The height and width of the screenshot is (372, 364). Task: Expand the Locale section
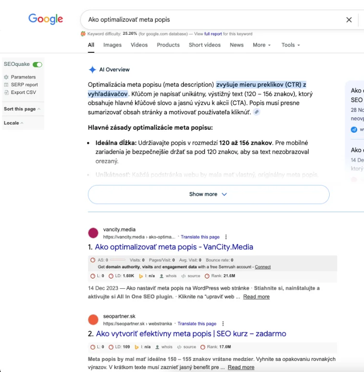coord(14,123)
